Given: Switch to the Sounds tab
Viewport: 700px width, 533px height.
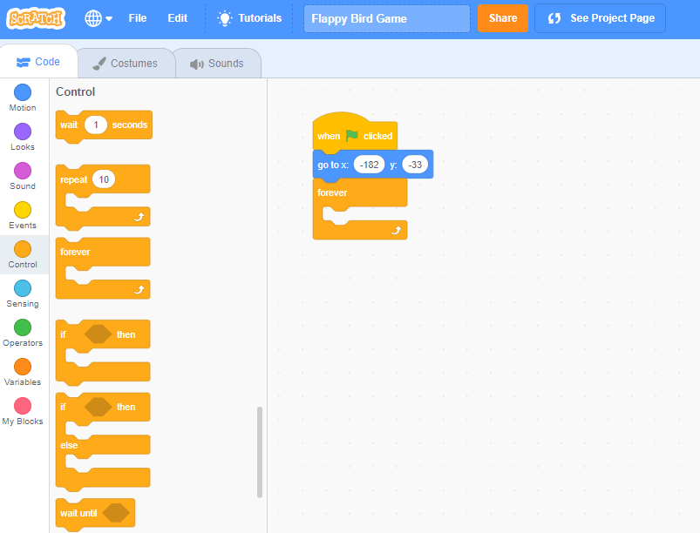Looking at the screenshot, I should click(217, 64).
